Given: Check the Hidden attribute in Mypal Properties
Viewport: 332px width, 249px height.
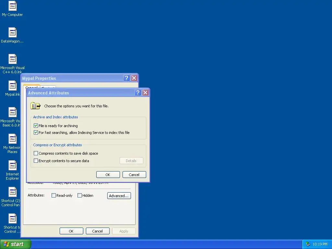Looking at the screenshot, I should pos(80,196).
